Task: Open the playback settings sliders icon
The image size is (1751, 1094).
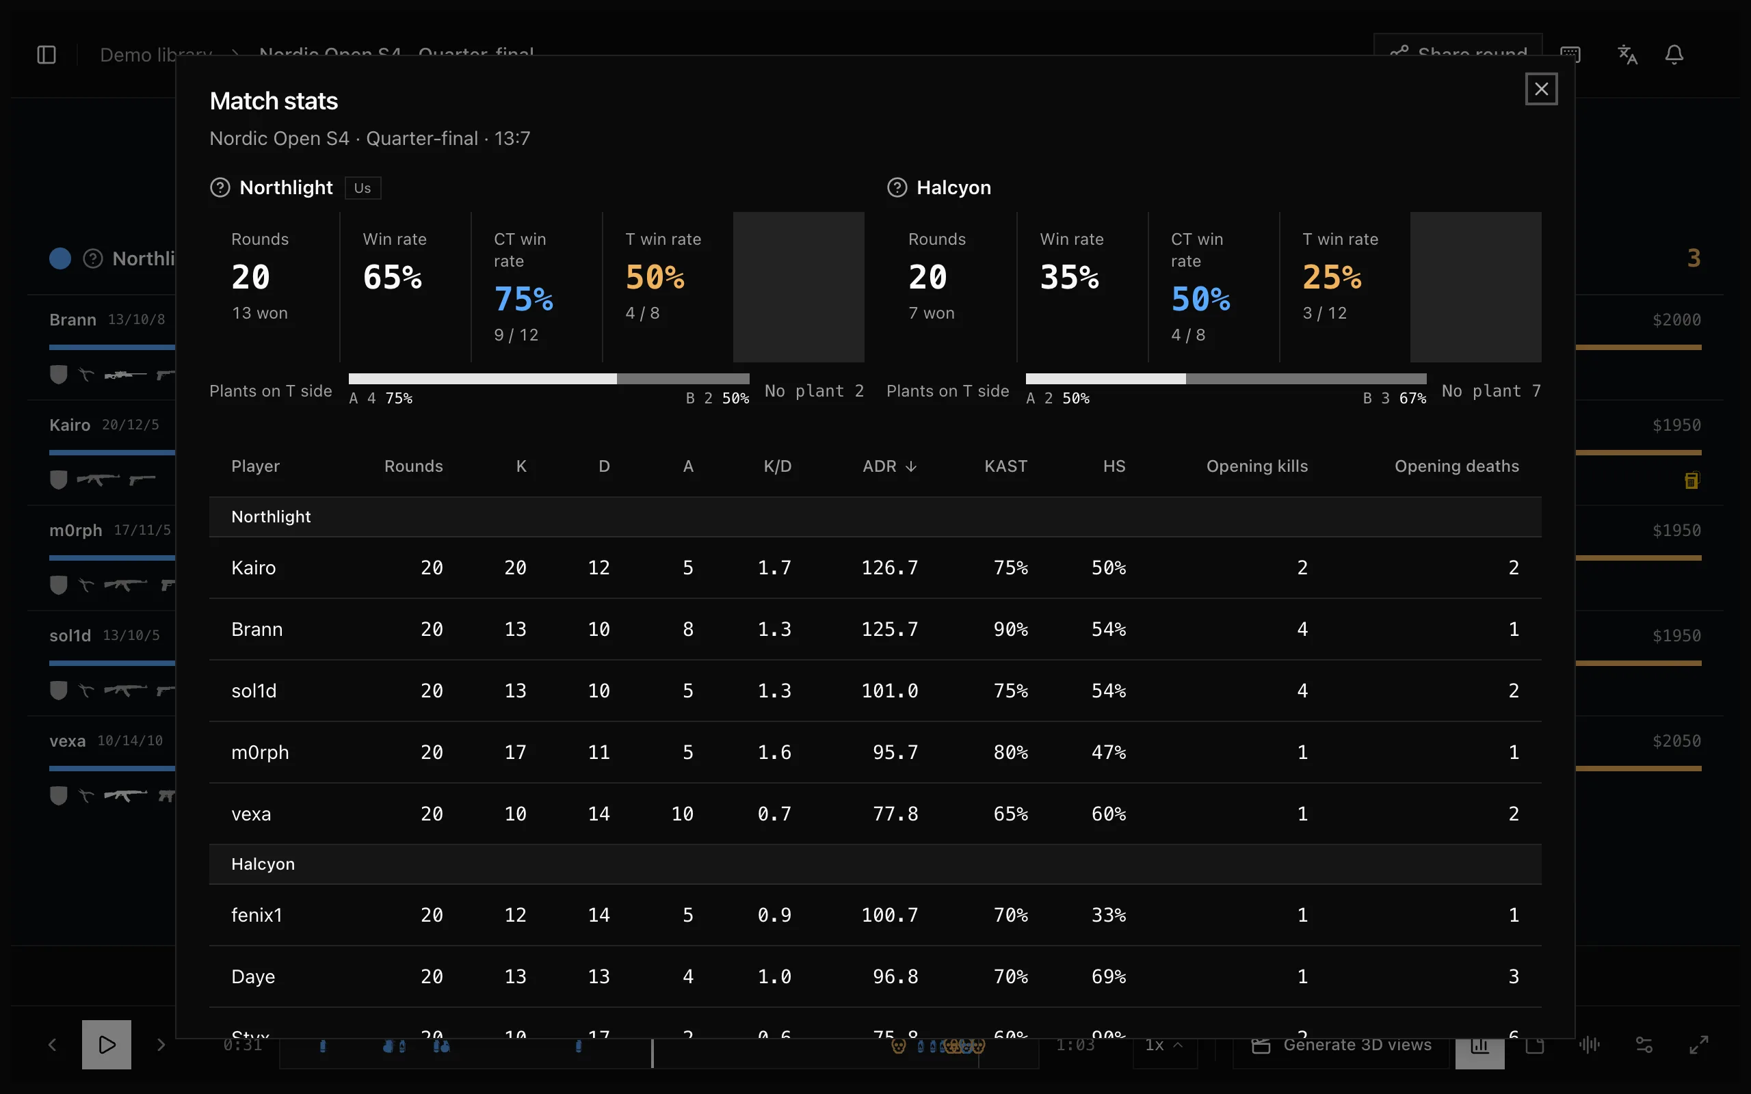Action: [x=1644, y=1044]
